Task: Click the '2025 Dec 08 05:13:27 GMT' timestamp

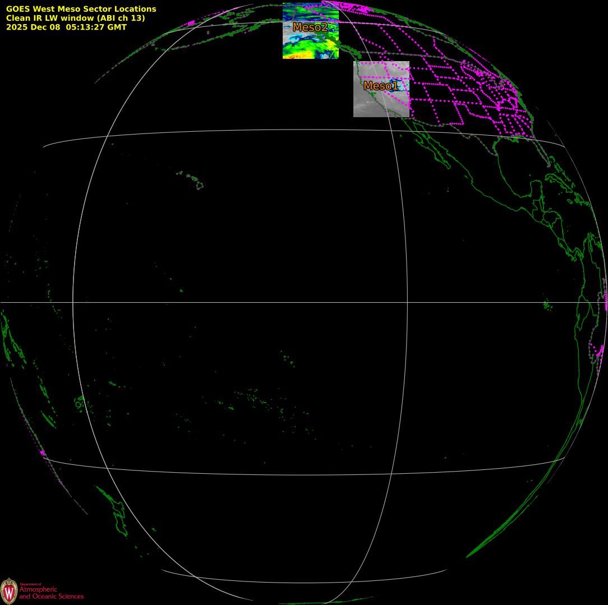Action: (x=66, y=27)
